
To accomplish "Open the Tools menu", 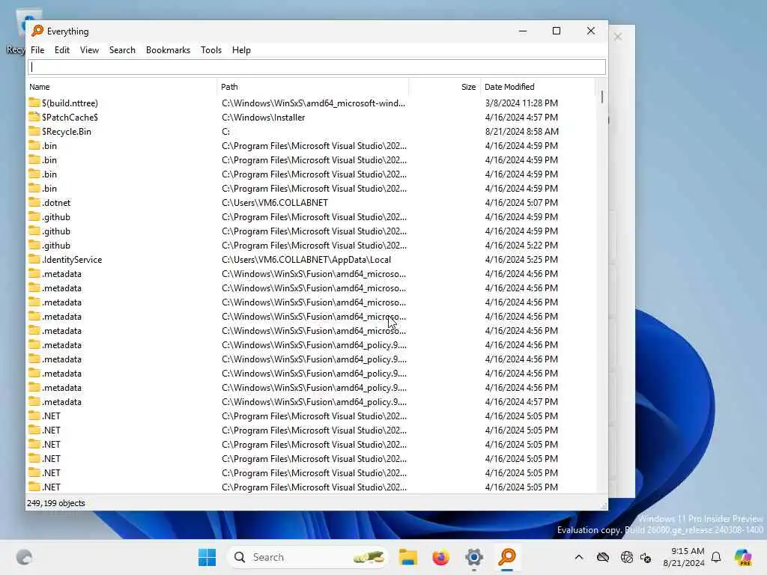I will click(x=210, y=50).
